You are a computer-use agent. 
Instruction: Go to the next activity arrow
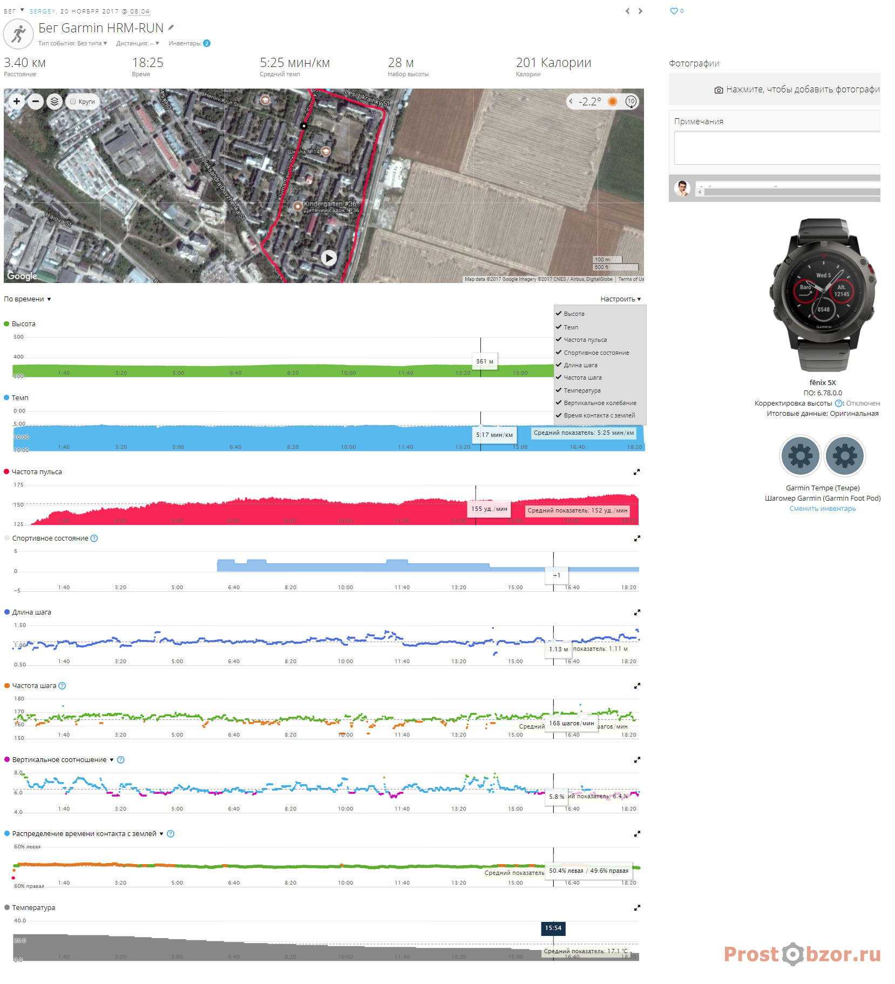pyautogui.click(x=641, y=11)
